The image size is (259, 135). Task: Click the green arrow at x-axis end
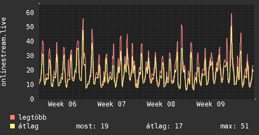[256, 99]
